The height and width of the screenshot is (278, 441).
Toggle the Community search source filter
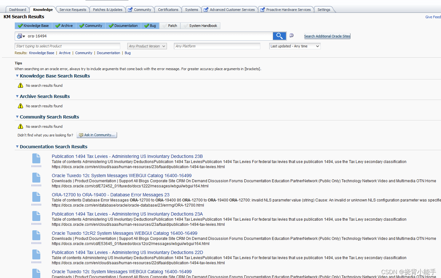[91, 26]
